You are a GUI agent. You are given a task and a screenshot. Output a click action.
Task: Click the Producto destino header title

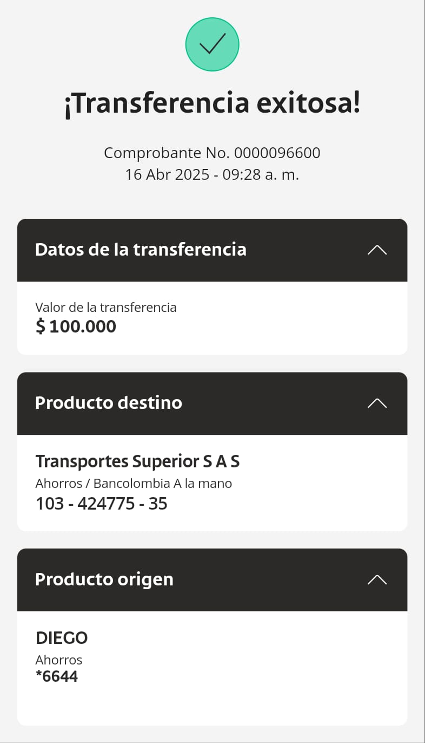tap(109, 403)
